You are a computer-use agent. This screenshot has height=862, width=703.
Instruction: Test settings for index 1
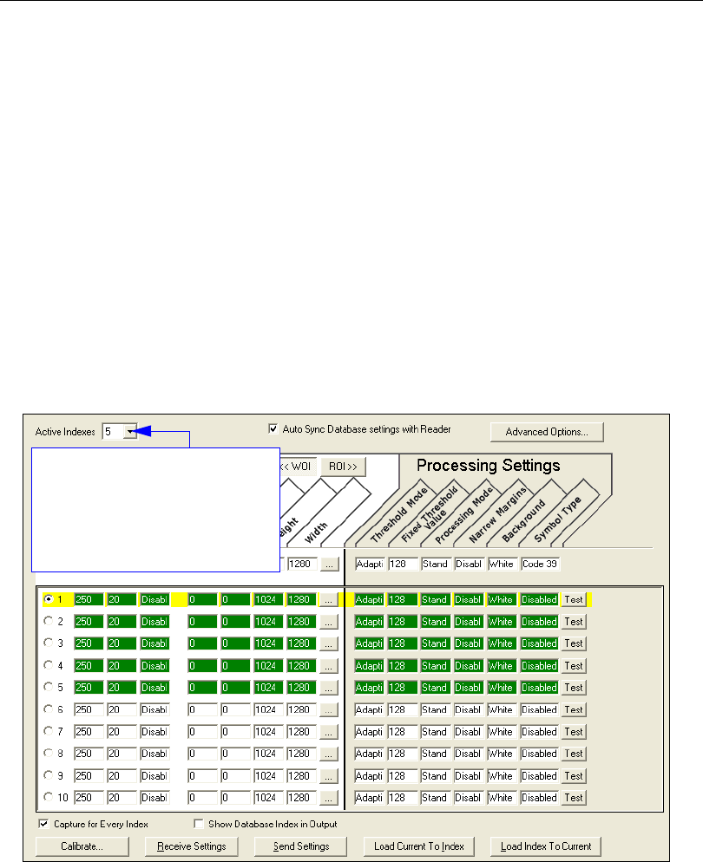[x=574, y=600]
